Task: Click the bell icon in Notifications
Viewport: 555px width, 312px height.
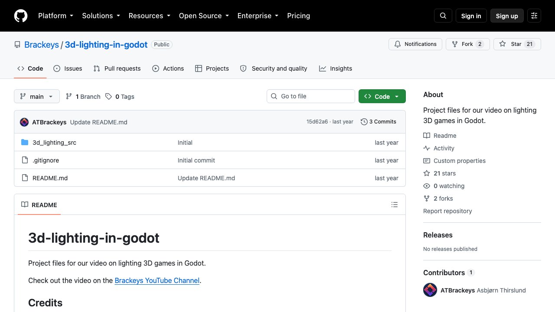Action: pyautogui.click(x=398, y=44)
